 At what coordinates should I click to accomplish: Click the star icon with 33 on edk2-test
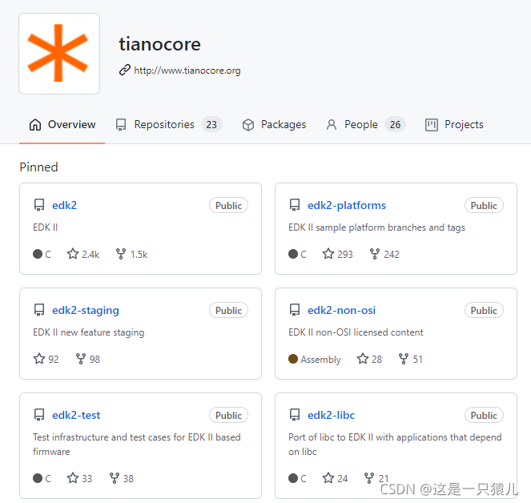point(73,478)
